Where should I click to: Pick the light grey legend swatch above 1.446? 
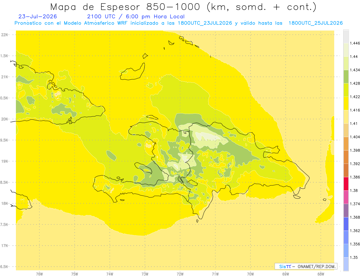tap(346, 37)
